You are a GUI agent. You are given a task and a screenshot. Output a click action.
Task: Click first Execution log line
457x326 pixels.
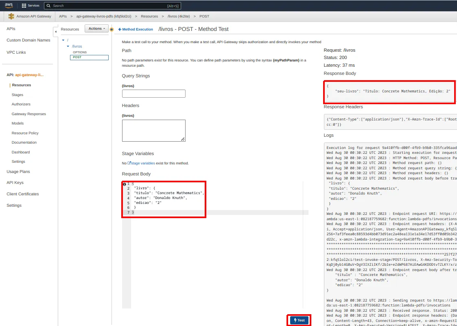pyautogui.click(x=392, y=148)
